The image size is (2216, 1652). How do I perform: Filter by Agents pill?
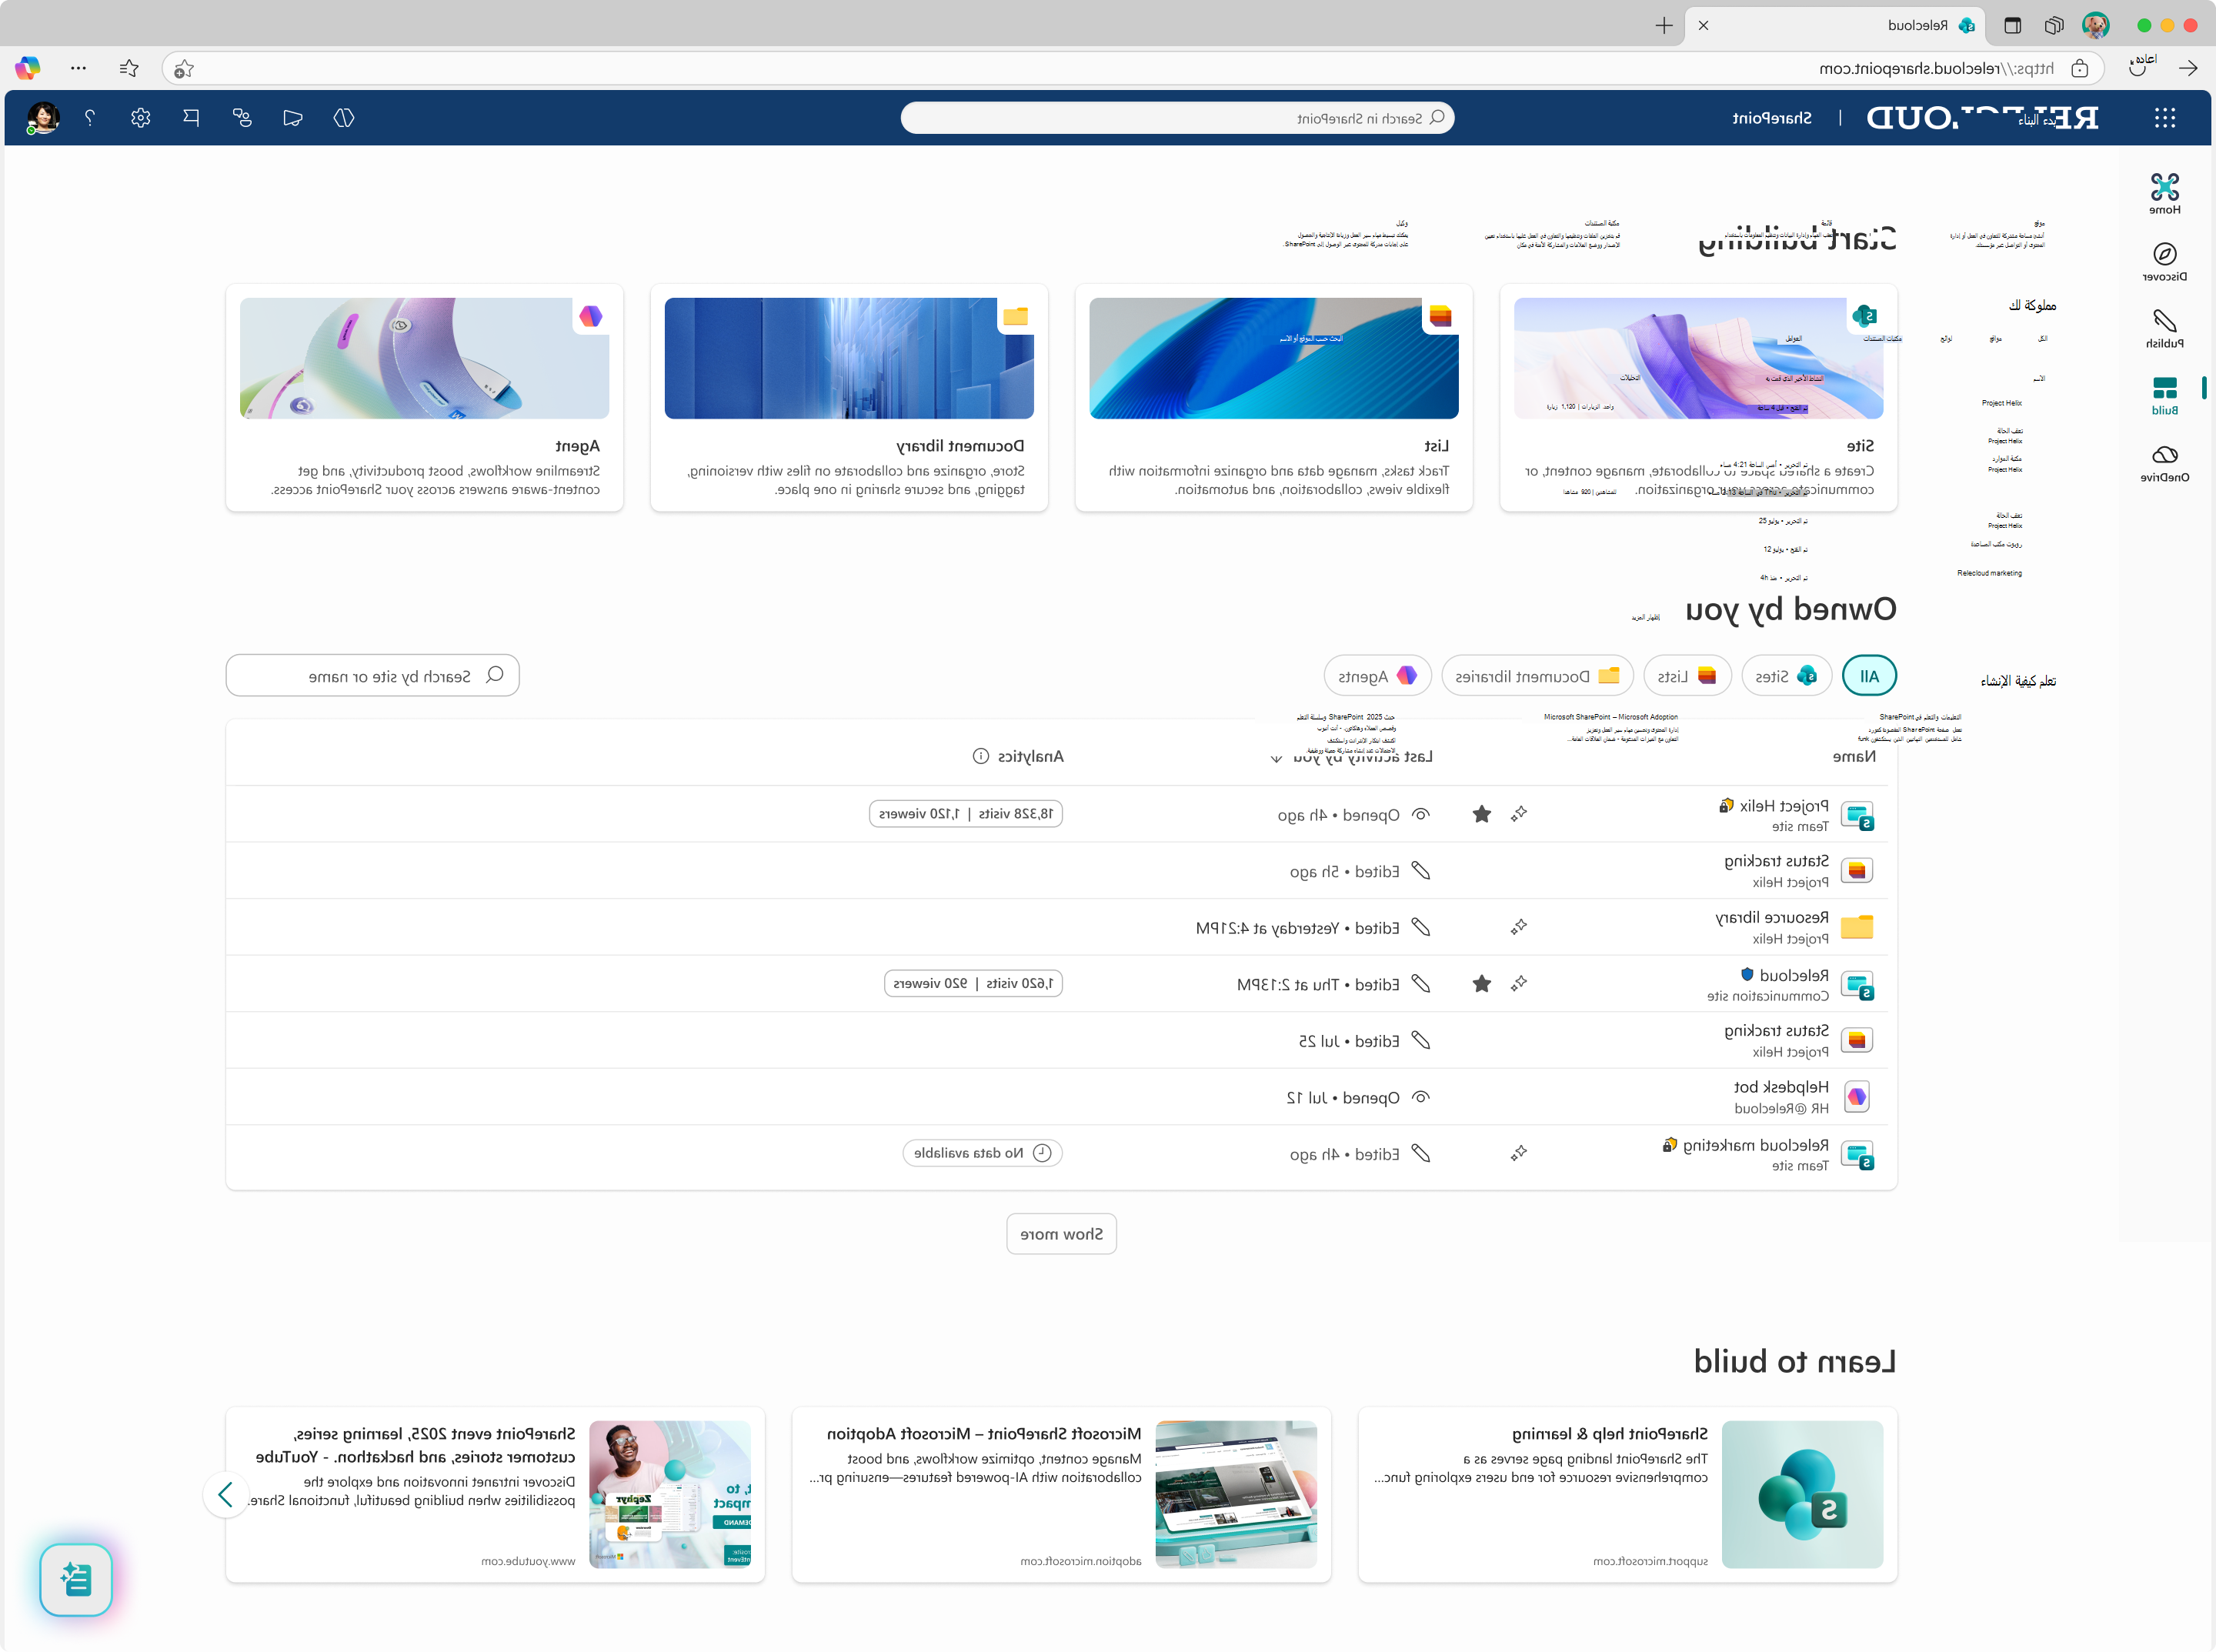(1377, 676)
